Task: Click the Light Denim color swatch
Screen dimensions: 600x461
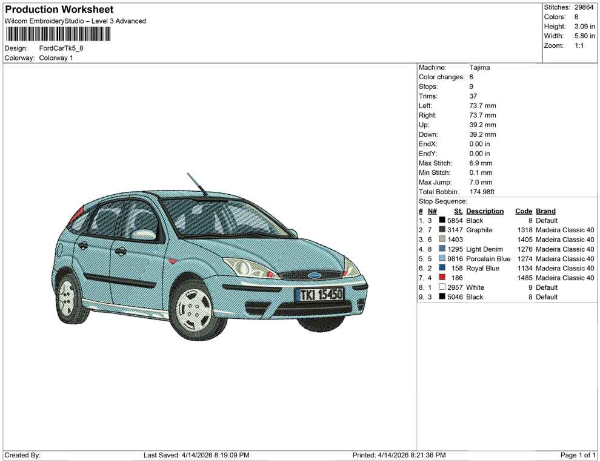Action: [x=442, y=249]
